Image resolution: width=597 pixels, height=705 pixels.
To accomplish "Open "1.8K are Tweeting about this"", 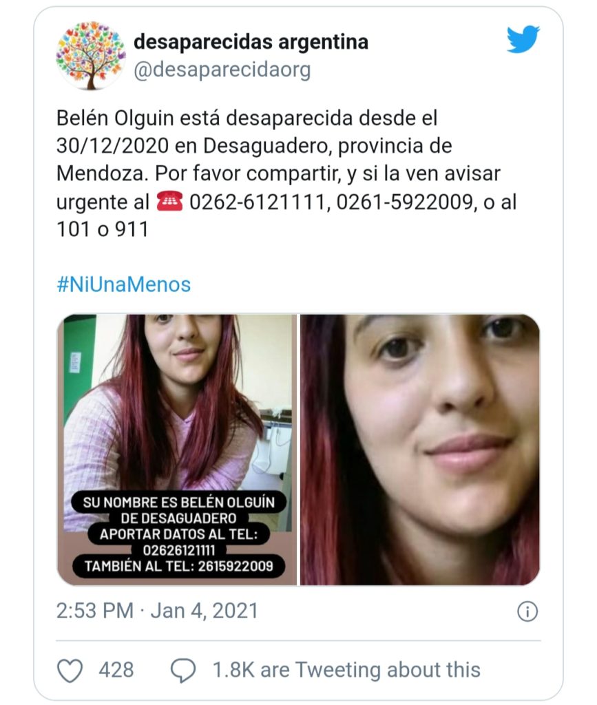I will [346, 670].
